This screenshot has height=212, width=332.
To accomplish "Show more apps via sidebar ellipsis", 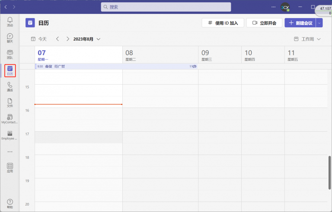I will [10, 152].
